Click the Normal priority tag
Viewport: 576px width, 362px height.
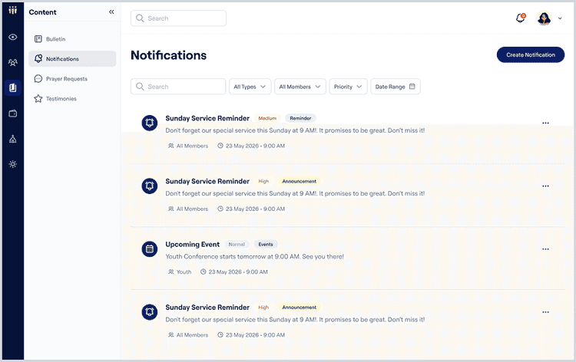pyautogui.click(x=237, y=244)
